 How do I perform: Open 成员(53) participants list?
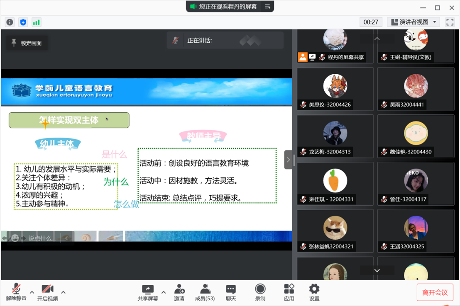tap(205, 292)
